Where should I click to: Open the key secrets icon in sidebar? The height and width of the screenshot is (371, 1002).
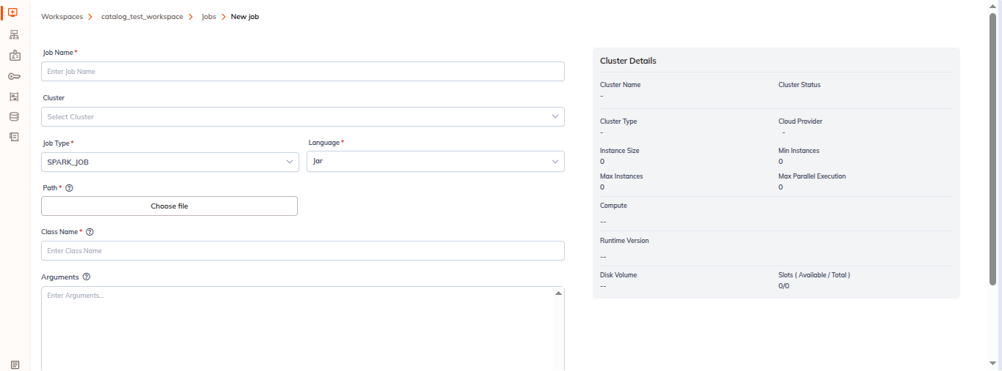click(14, 76)
